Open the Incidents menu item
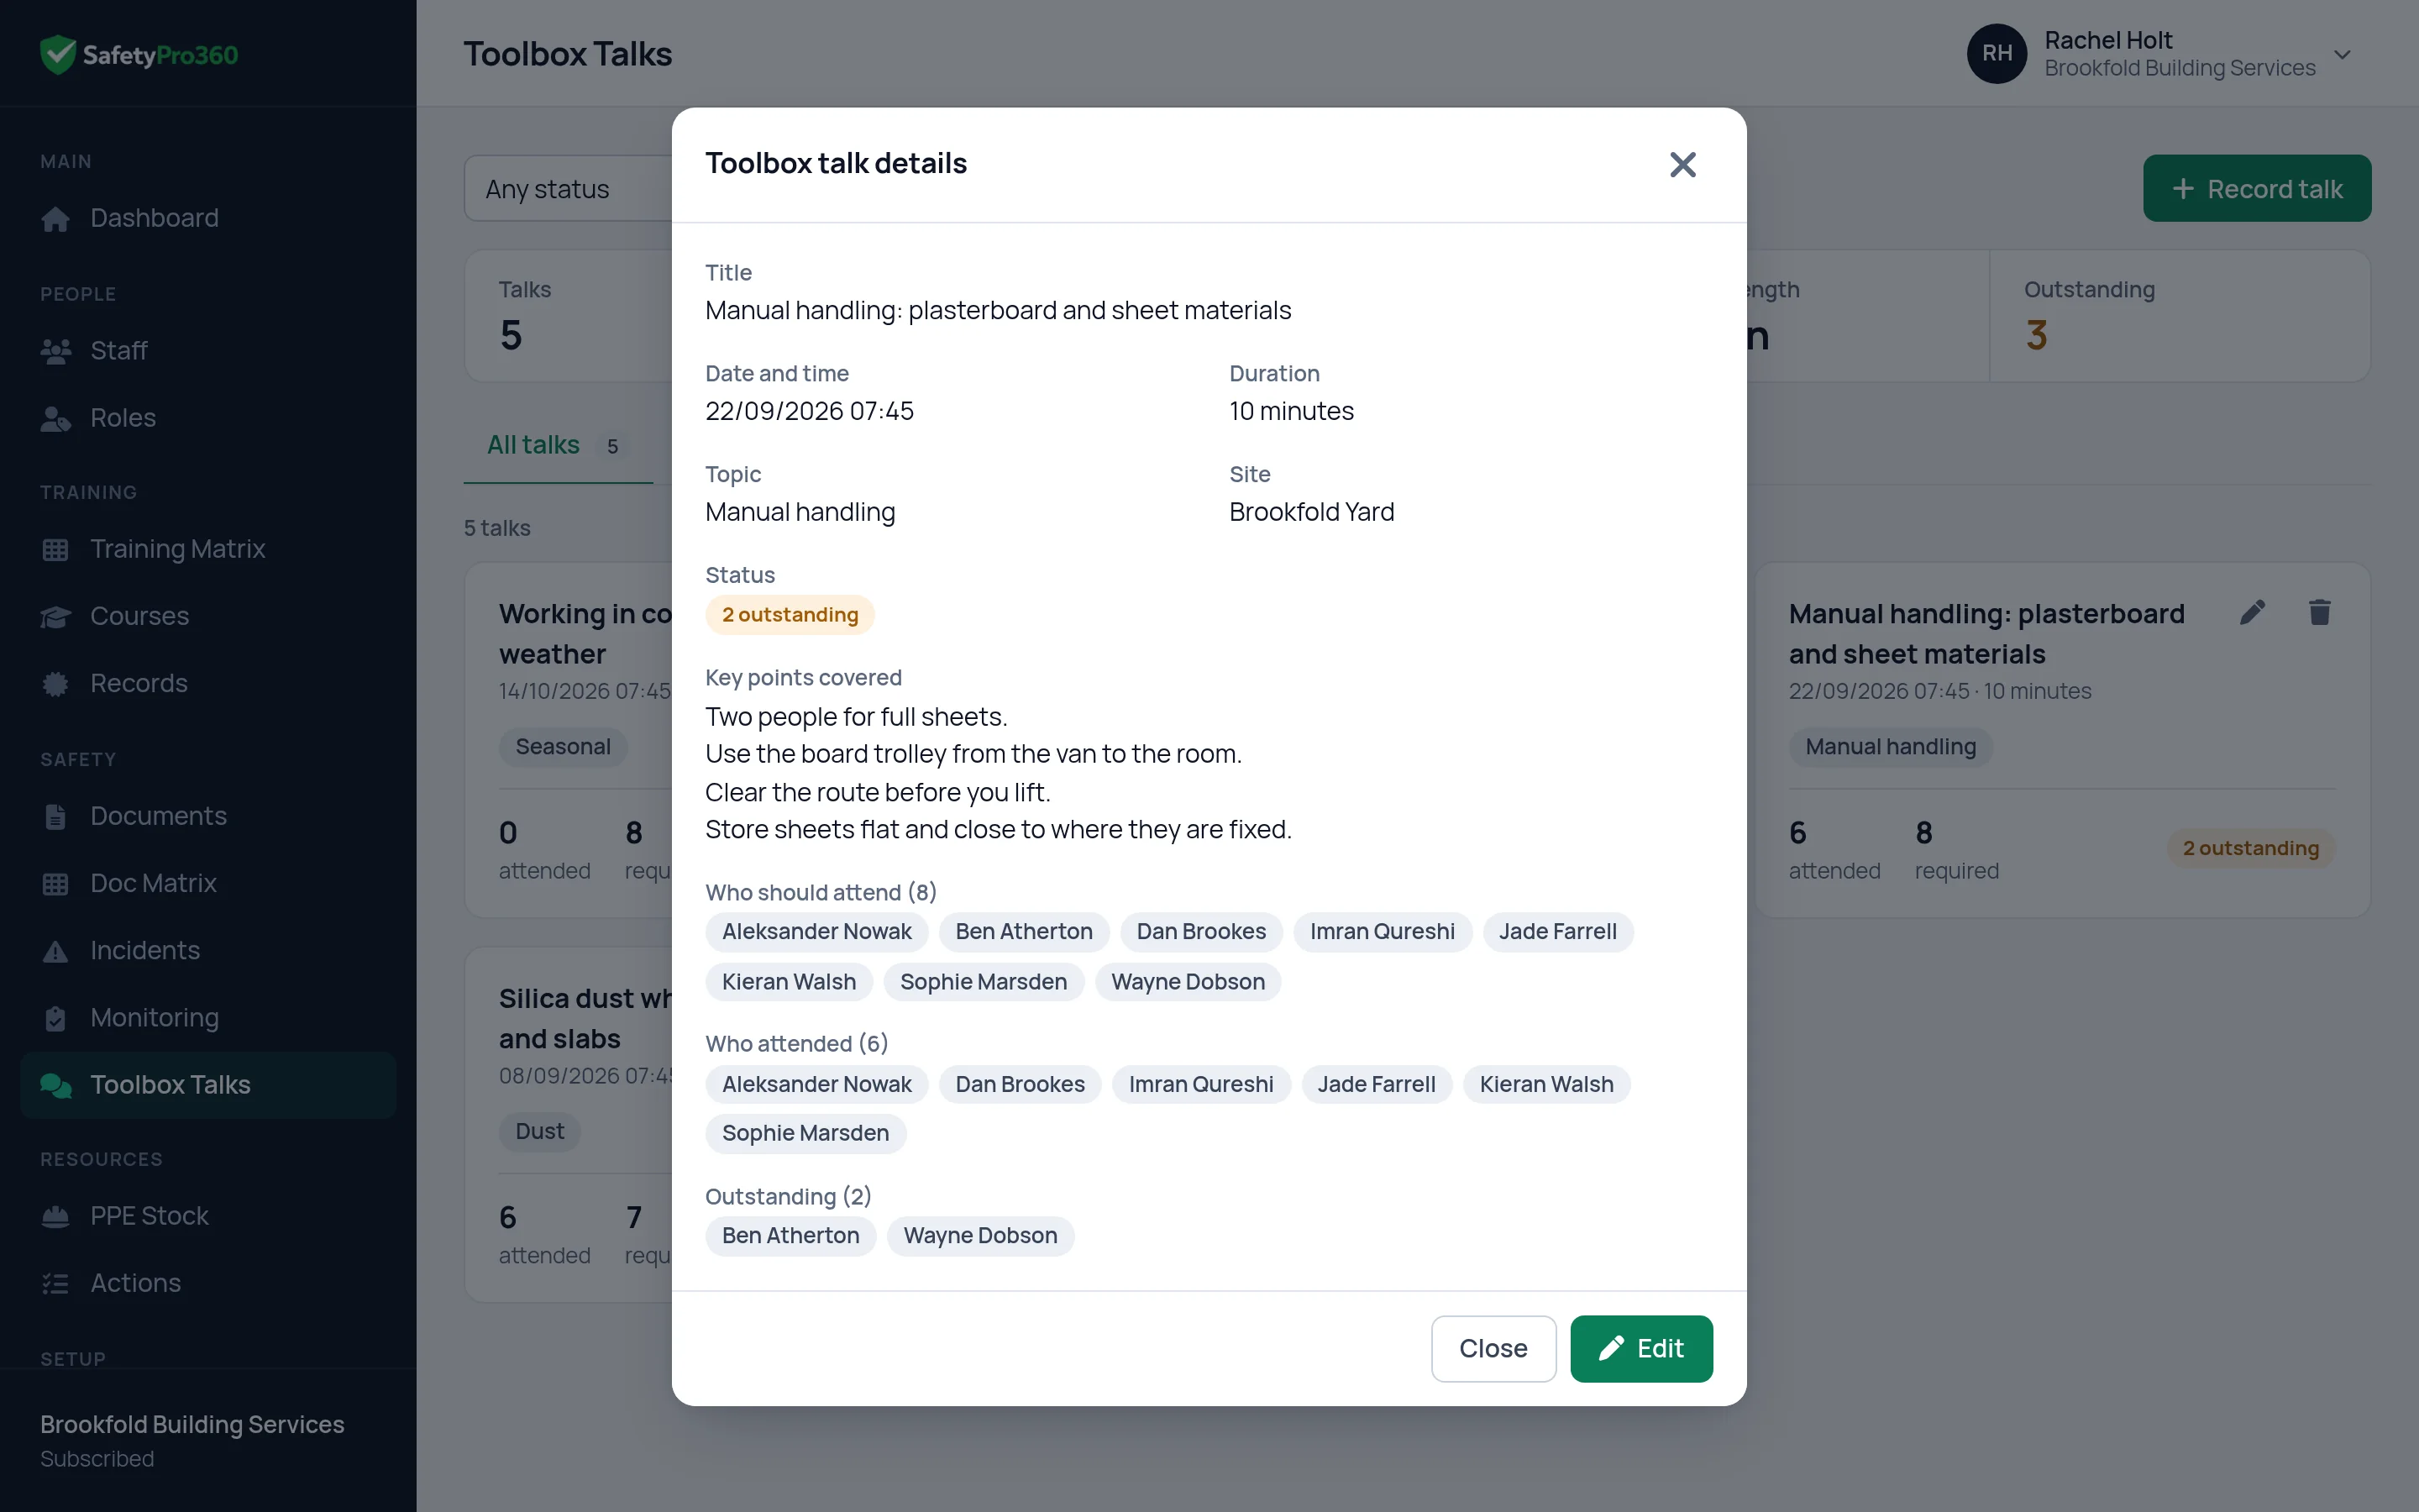 coord(208,950)
